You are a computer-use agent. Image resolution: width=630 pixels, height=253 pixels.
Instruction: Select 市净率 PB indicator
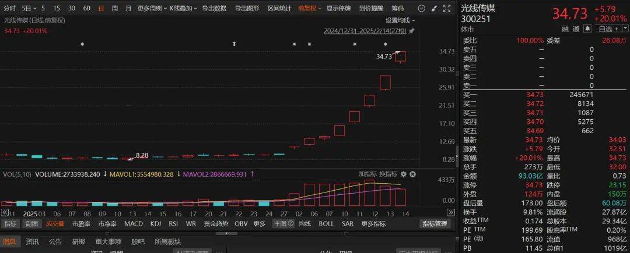tap(107, 224)
